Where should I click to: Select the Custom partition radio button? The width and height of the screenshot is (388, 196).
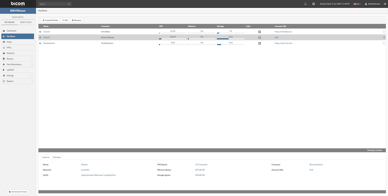pyautogui.click(x=384, y=32)
